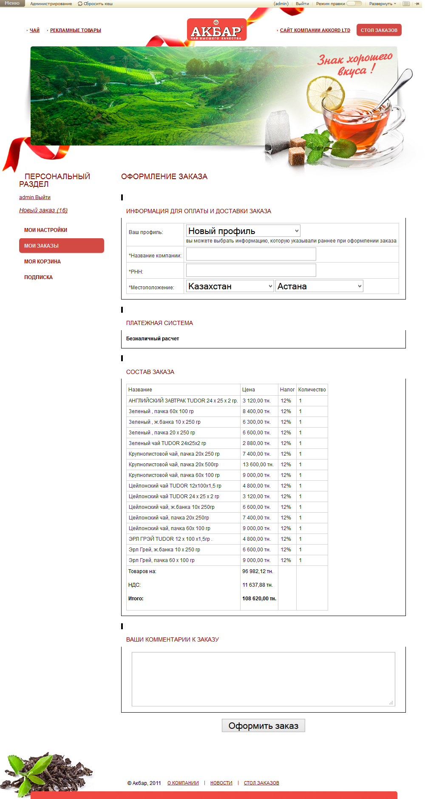The image size is (425, 799).
Task: Open О КОМПАНИИ footer link
Action: [x=183, y=783]
